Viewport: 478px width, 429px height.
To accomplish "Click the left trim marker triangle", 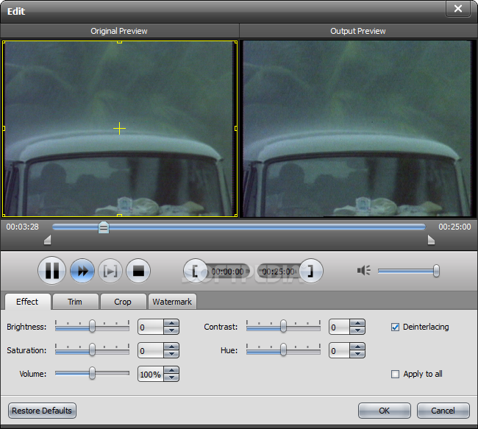I will (48, 240).
